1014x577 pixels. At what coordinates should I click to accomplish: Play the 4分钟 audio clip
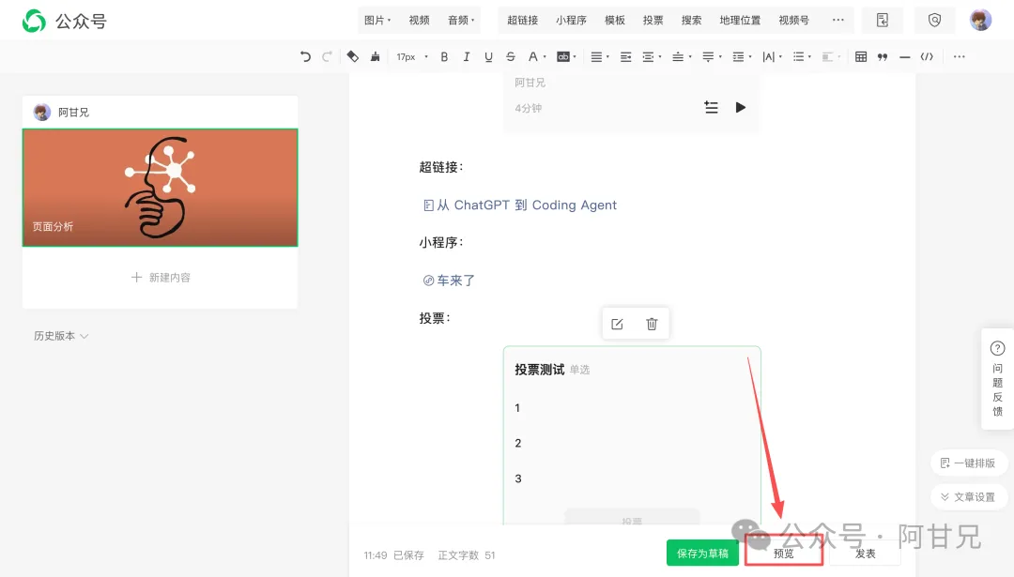pos(741,107)
